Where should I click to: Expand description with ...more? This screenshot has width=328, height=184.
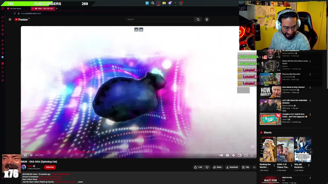[80, 182]
